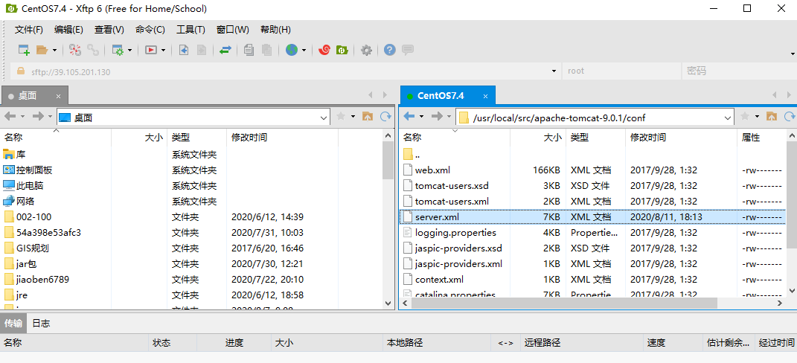This screenshot has width=797, height=363.
Task: Expand the session Properties dropdown arrow
Action: (x=130, y=51)
